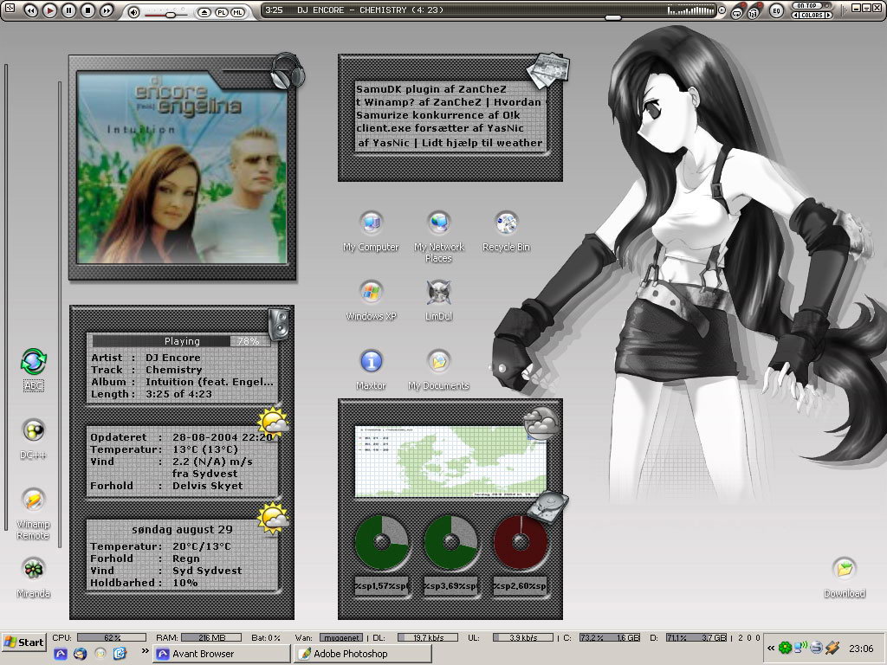Expand hidden system tray icons chevron

pyautogui.click(x=770, y=648)
